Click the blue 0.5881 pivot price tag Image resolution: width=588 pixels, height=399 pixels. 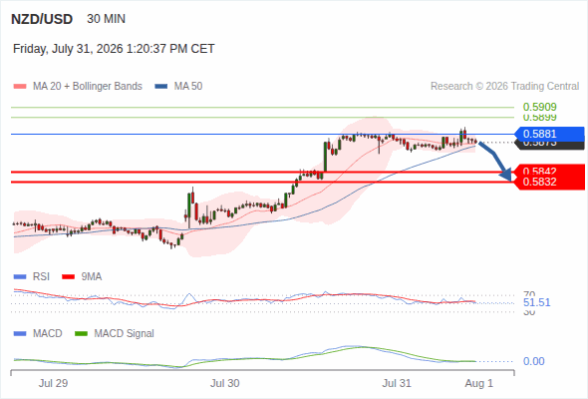pos(549,134)
